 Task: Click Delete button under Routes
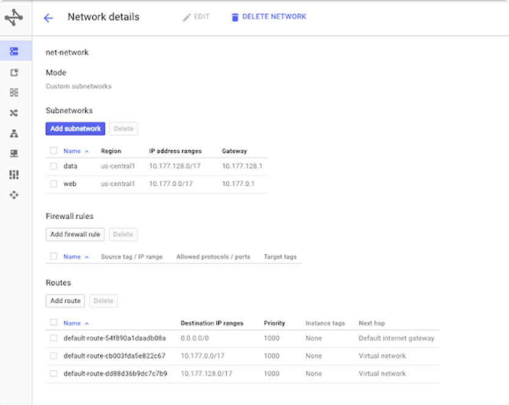(x=104, y=301)
